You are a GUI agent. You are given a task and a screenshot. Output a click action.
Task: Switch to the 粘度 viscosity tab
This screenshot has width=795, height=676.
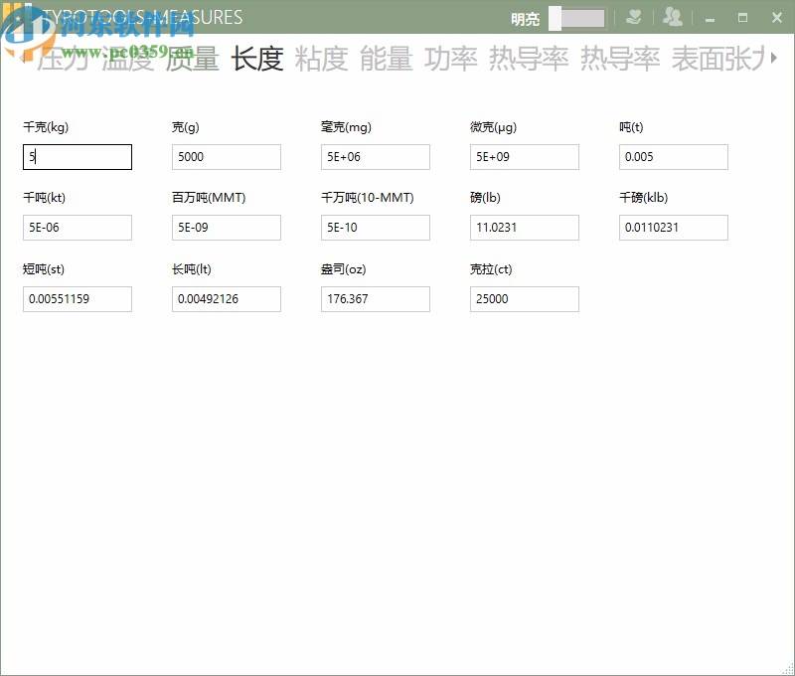click(x=321, y=60)
